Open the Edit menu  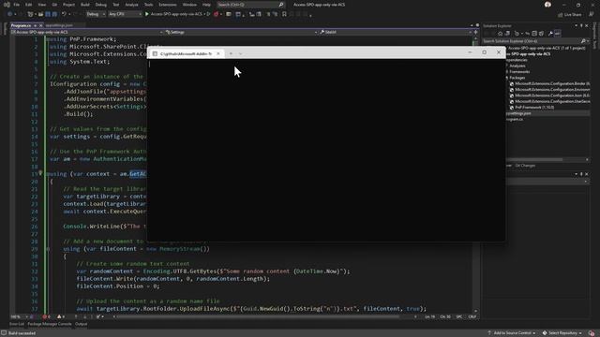[x=29, y=5]
